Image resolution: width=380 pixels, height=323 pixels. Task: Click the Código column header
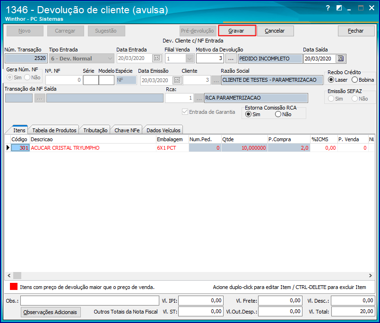pyautogui.click(x=20, y=139)
